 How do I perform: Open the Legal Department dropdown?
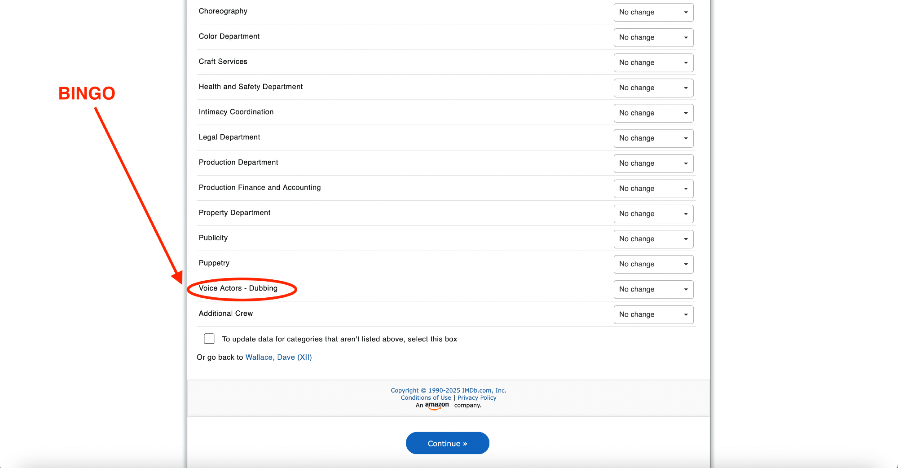coord(653,138)
